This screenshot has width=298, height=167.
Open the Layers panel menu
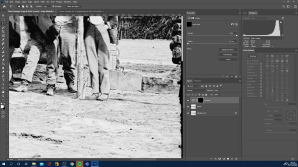[x=240, y=81]
